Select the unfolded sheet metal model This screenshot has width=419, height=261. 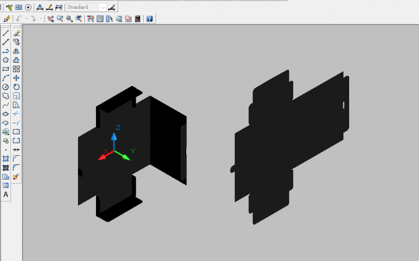[291, 145]
